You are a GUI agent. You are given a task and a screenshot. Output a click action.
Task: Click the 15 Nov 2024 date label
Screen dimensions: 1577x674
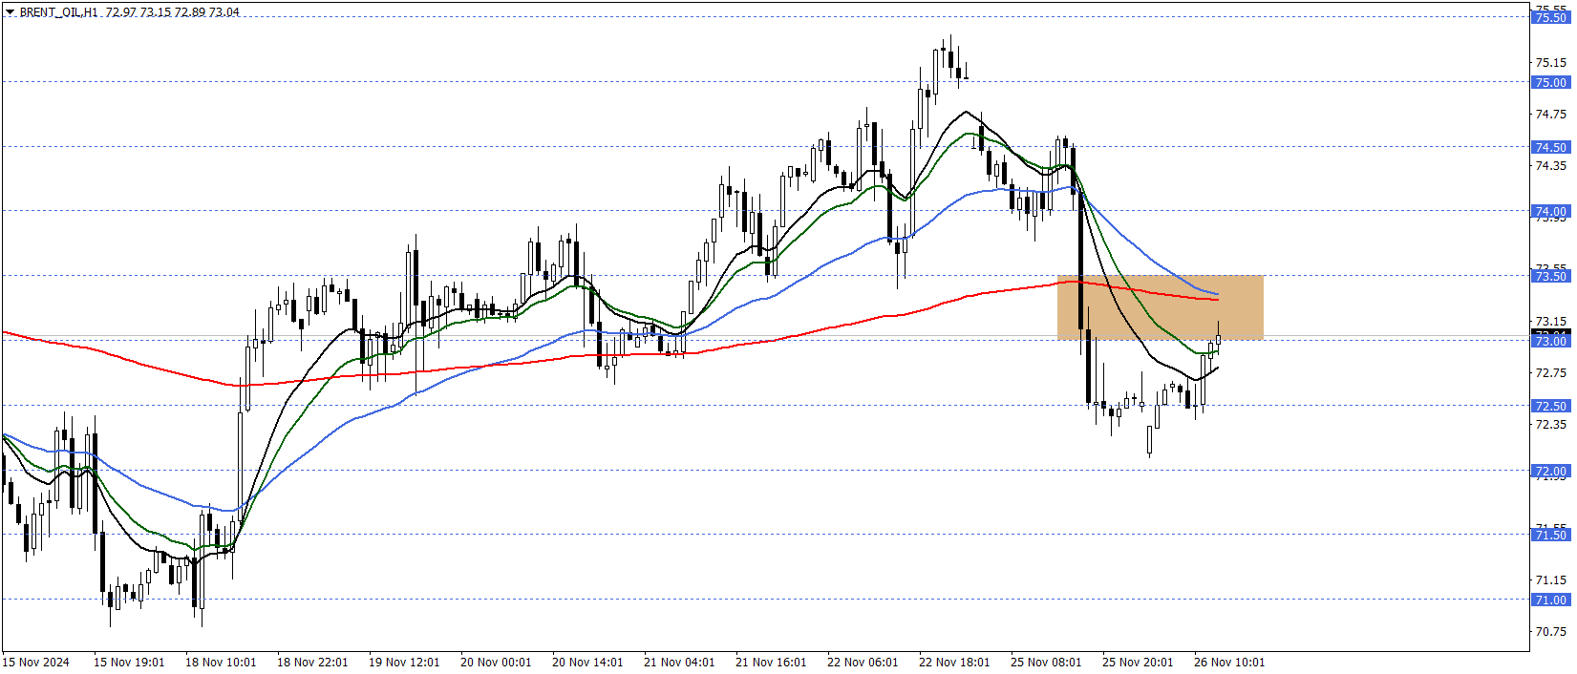(x=36, y=663)
